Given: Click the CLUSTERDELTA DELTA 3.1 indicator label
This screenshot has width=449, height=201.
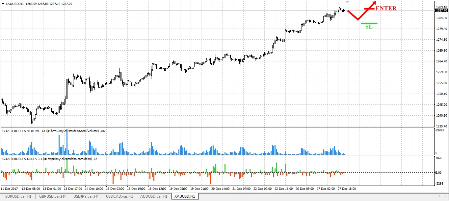Looking at the screenshot, I should coord(50,159).
